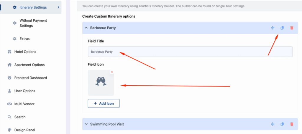302x134 pixels.
Task: Focus the Field Title input box
Action: click(x=190, y=52)
